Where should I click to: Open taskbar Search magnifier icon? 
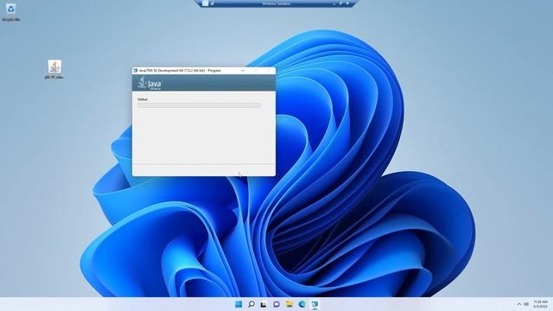251,304
